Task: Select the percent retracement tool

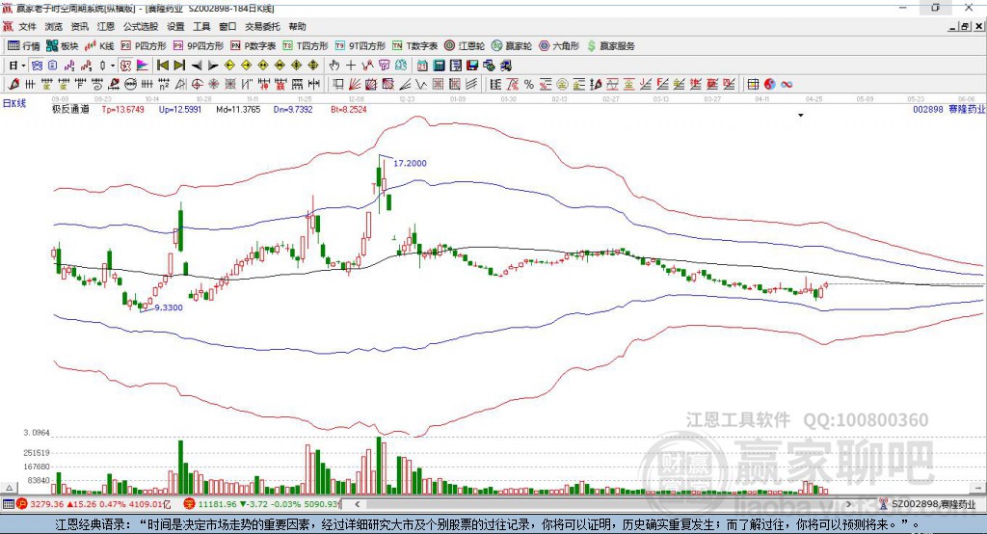Action: tap(529, 85)
